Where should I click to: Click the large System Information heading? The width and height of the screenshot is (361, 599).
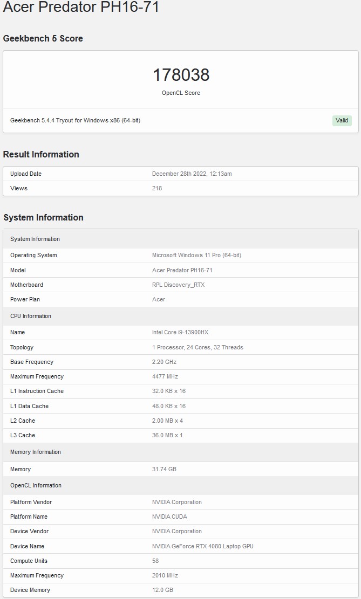43,217
